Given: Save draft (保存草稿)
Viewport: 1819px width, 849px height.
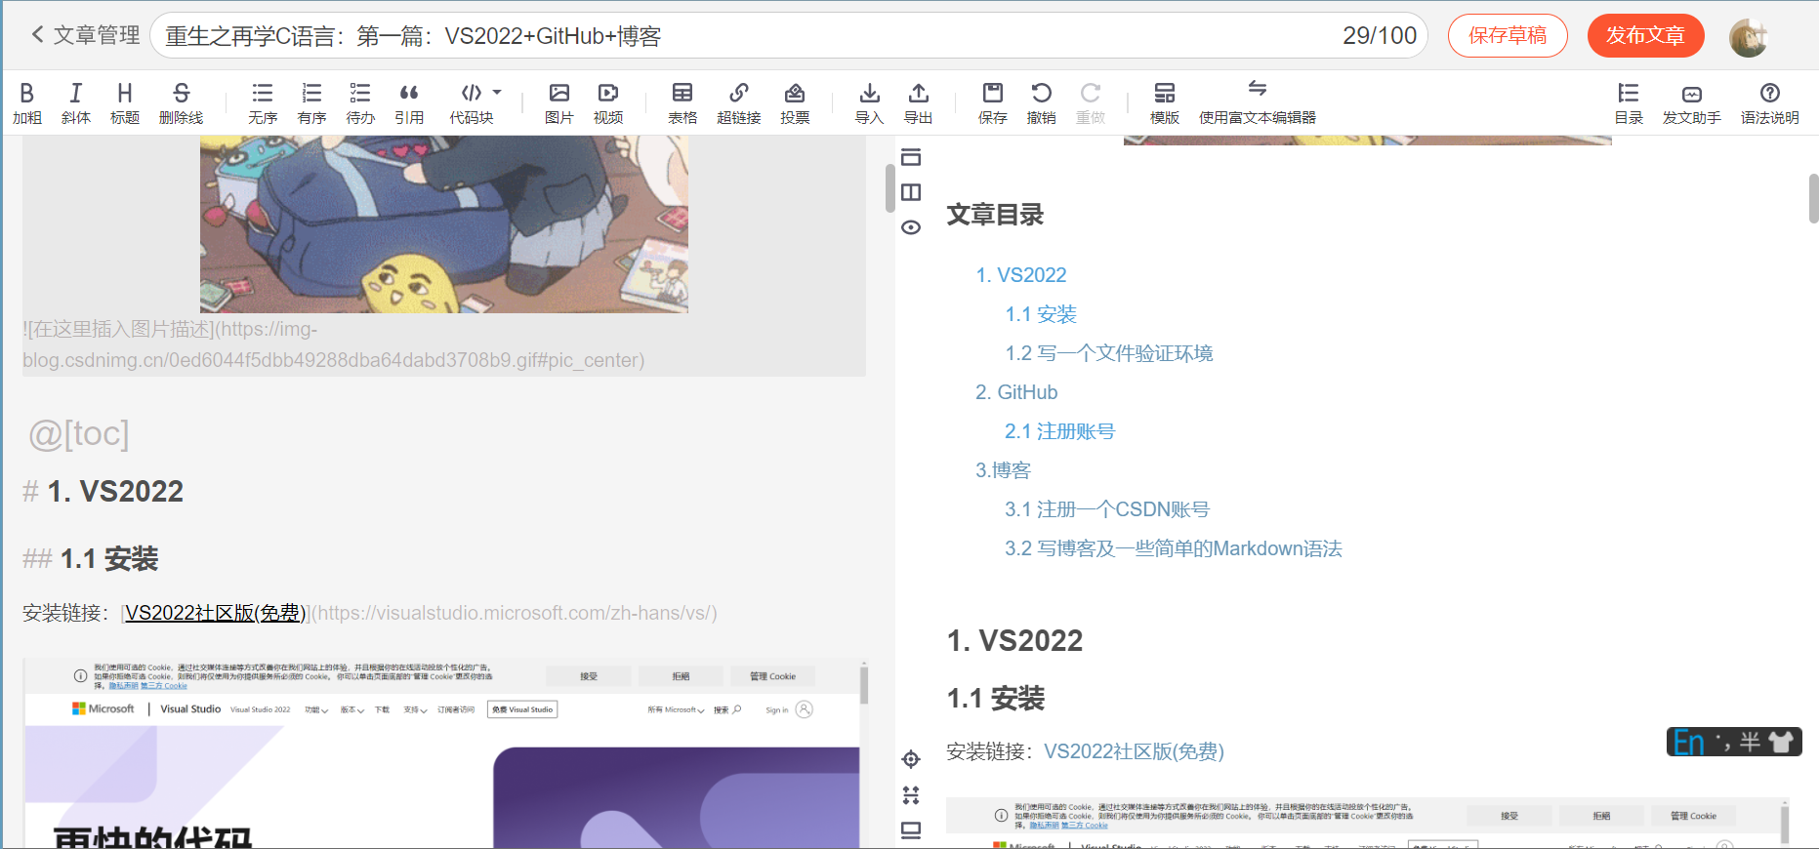Looking at the screenshot, I should pyautogui.click(x=1508, y=36).
